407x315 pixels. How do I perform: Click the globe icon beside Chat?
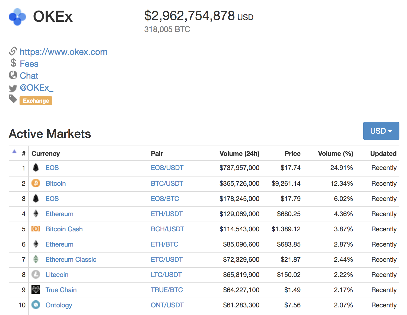tap(13, 75)
